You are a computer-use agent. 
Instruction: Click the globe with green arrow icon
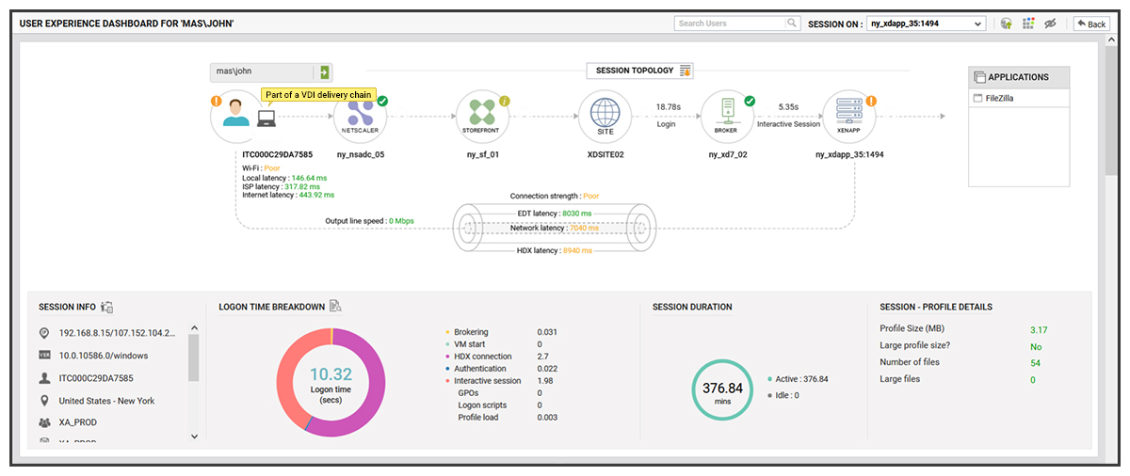1007,24
